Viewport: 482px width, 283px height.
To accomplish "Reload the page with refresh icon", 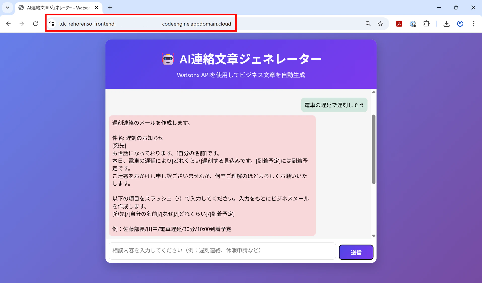I will [x=36, y=24].
